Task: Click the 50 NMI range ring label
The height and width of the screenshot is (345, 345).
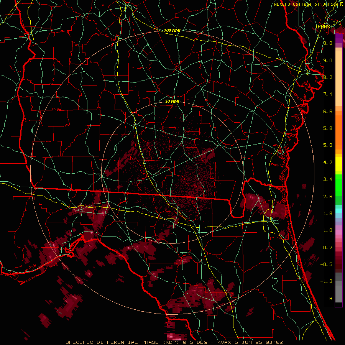Action: click(172, 101)
